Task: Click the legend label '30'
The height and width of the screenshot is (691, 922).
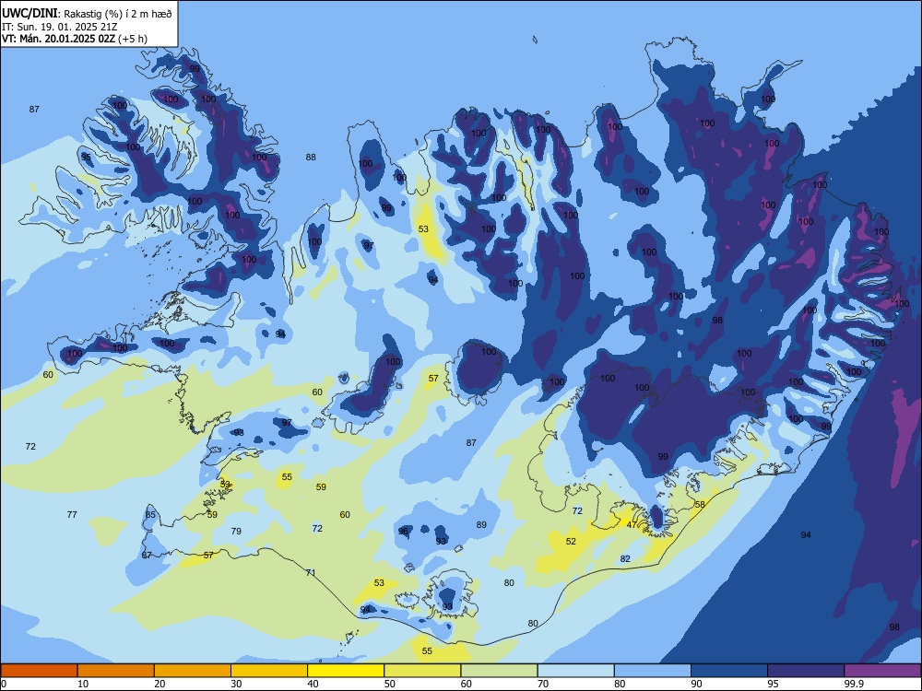Action: [236, 684]
